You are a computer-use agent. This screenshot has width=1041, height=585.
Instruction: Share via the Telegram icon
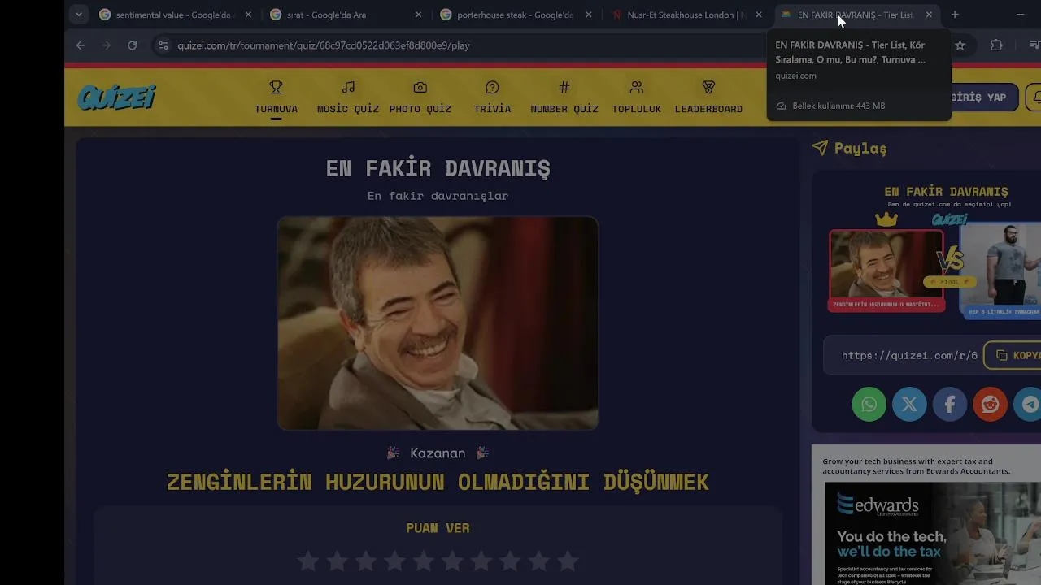tap(1029, 404)
